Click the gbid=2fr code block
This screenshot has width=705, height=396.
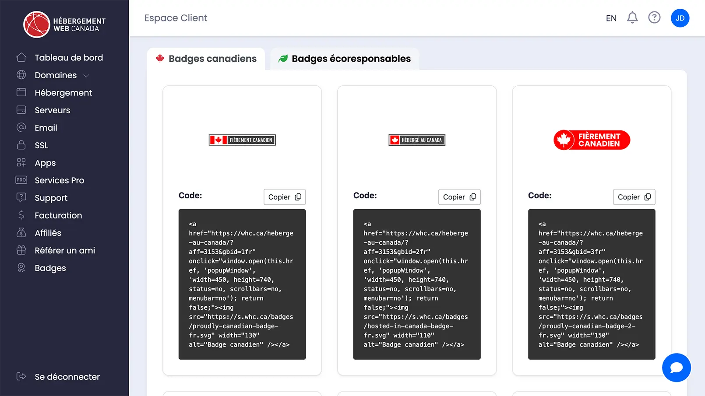417,284
